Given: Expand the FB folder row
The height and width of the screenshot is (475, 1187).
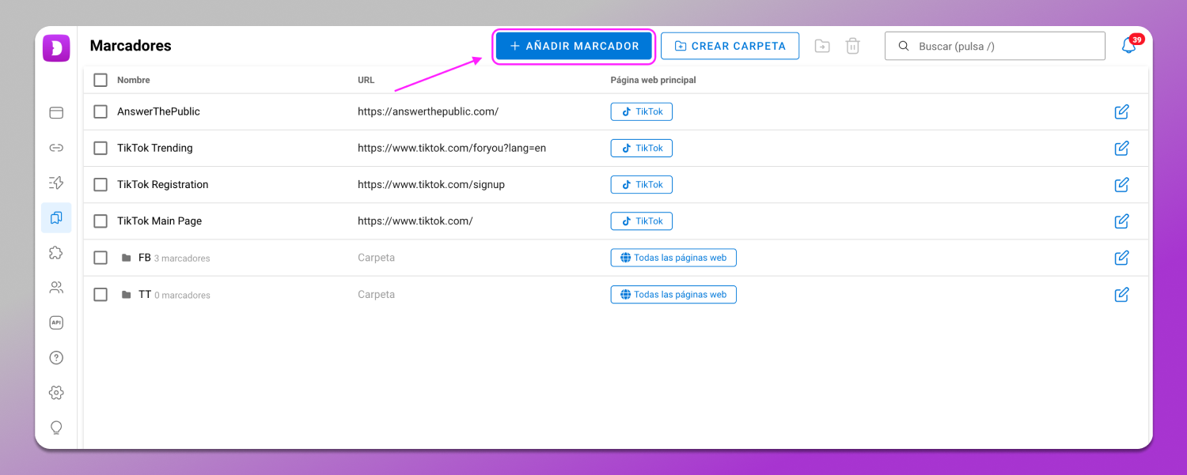Looking at the screenshot, I should [x=144, y=258].
